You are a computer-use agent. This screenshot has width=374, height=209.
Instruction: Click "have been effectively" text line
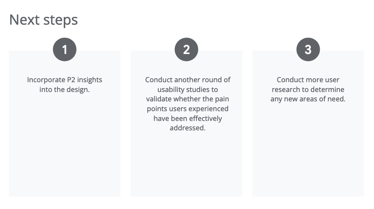click(188, 119)
